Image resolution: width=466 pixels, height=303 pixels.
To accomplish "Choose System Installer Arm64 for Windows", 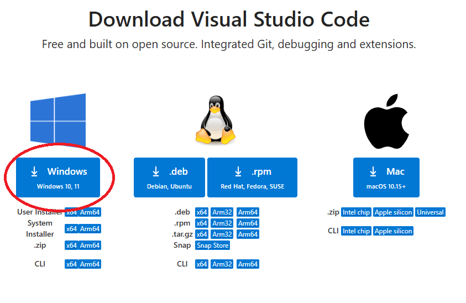I will (x=90, y=229).
